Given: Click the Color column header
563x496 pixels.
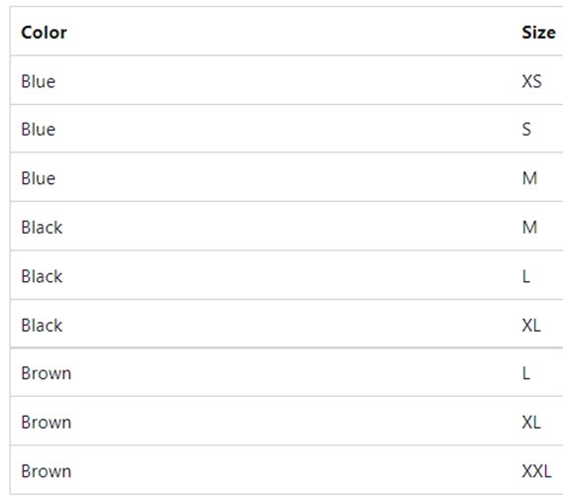Looking at the screenshot, I should [44, 33].
